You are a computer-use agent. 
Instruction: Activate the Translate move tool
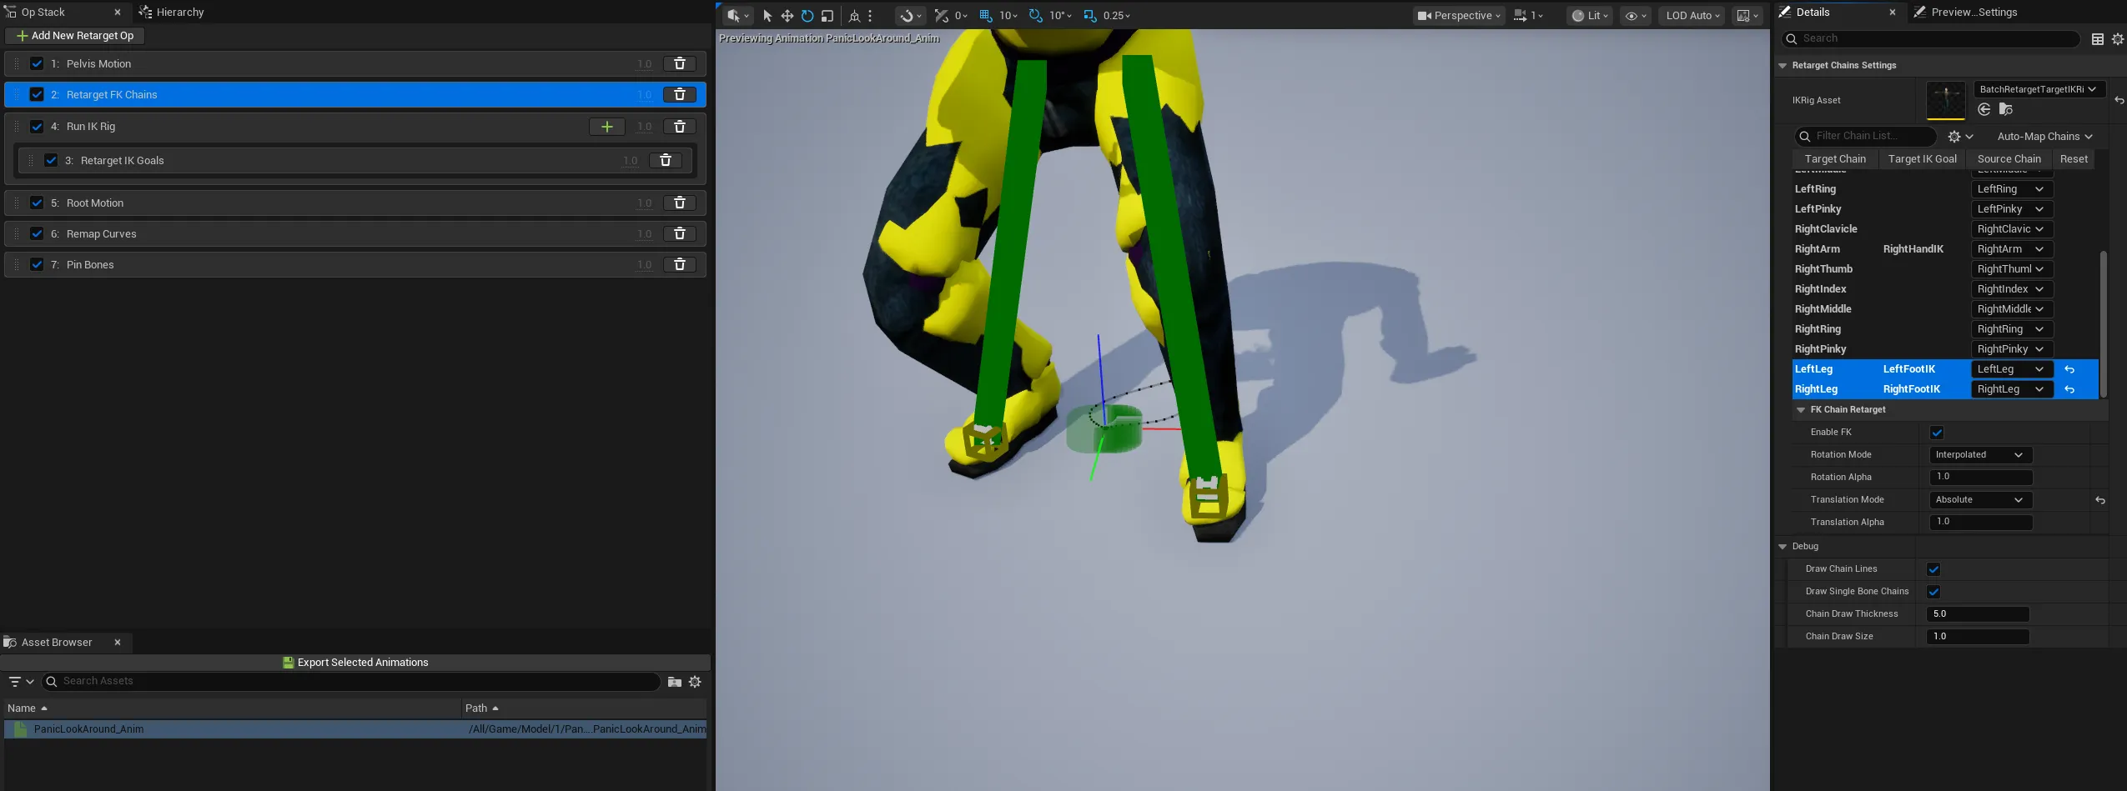pos(787,16)
